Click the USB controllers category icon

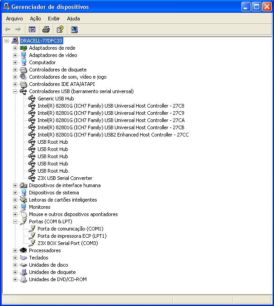tap(24, 91)
